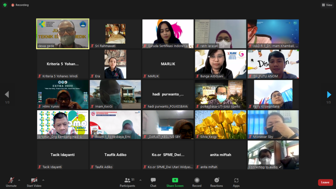Select GSI_PUTU ANOM's video tile
The height and width of the screenshot is (189, 336).
click(x=273, y=64)
